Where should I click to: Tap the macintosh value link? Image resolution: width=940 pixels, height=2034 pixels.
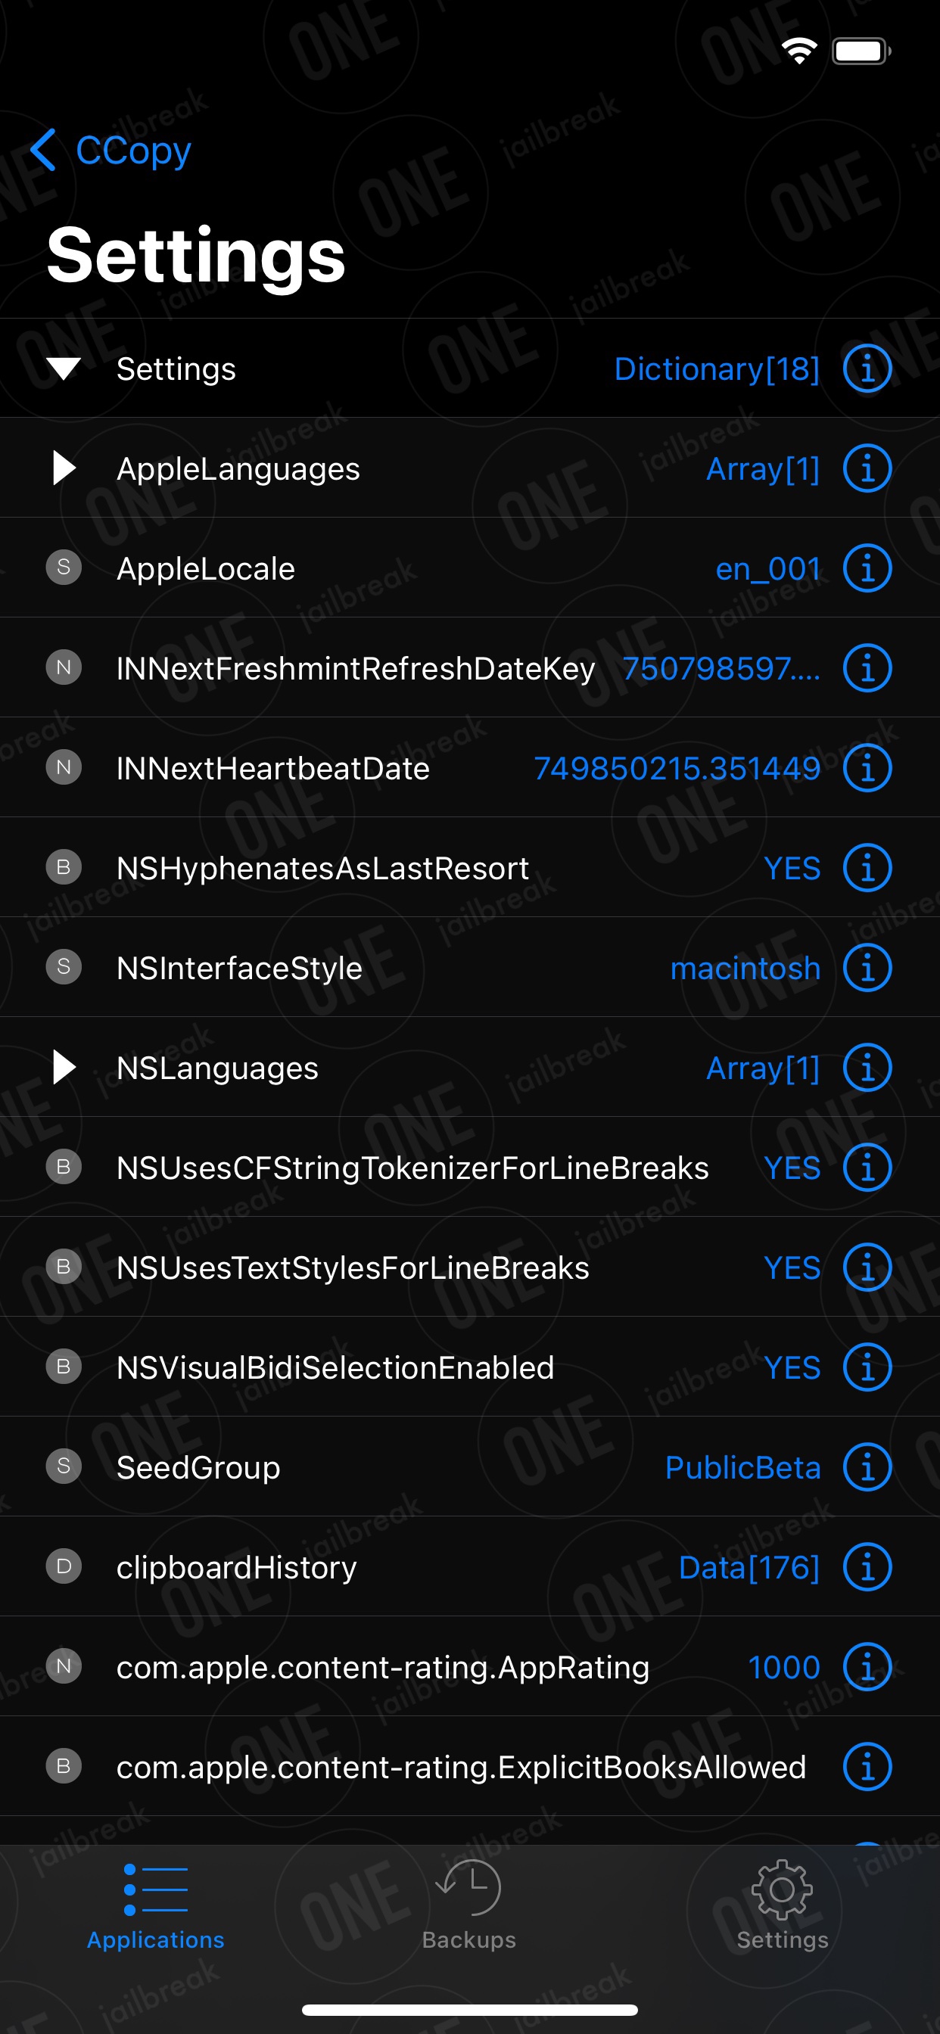tap(745, 968)
